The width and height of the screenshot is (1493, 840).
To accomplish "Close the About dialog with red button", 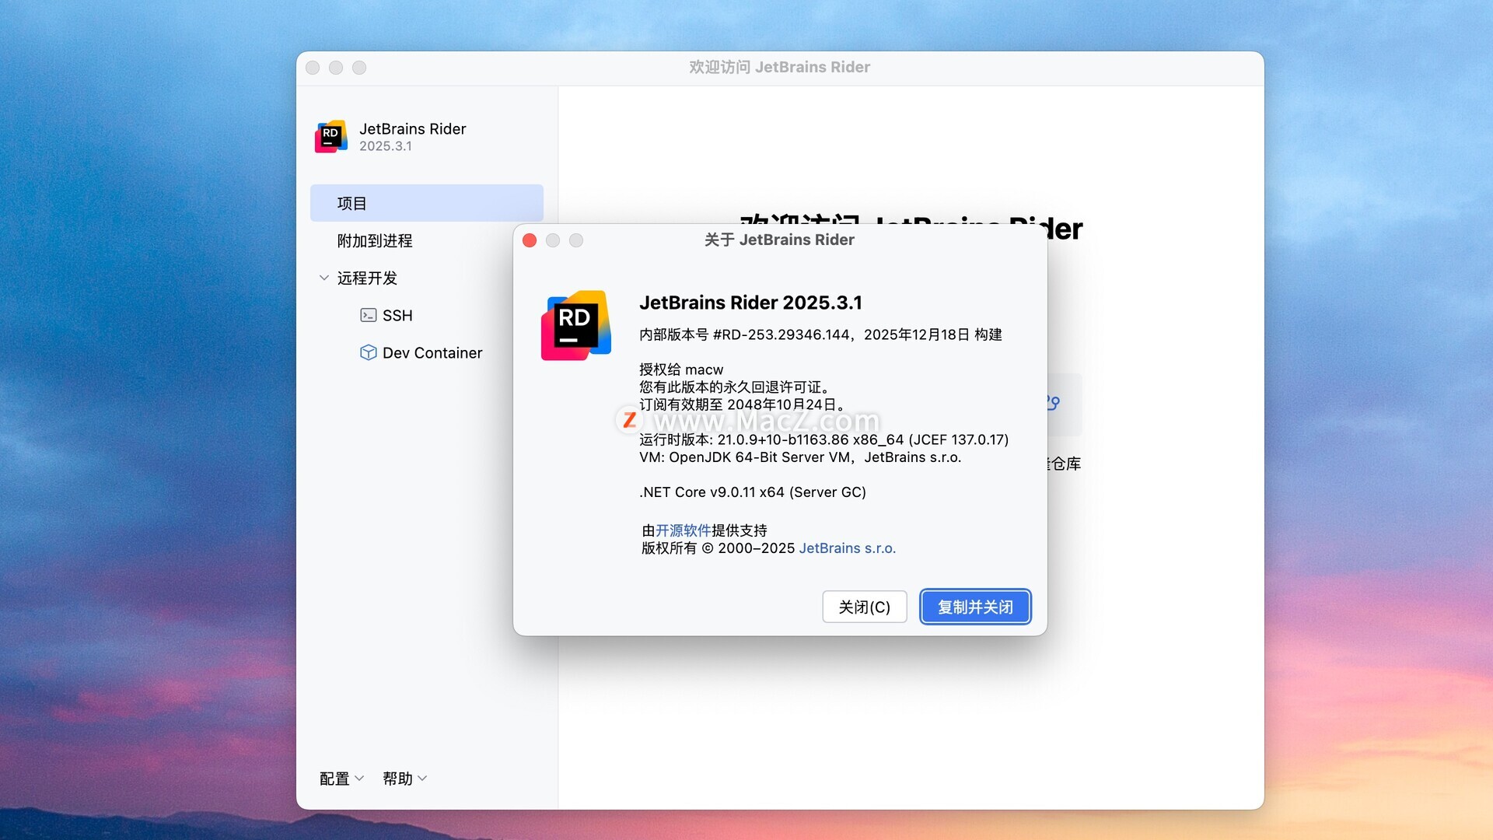I will click(x=530, y=240).
